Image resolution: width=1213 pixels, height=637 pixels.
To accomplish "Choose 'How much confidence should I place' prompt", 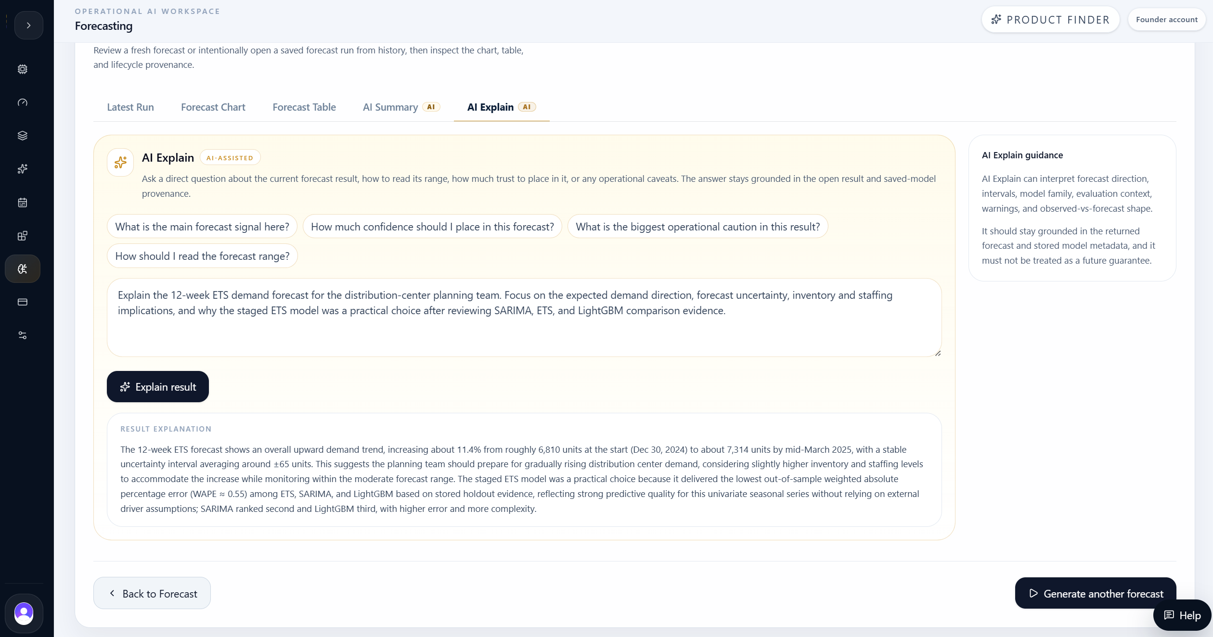I will [432, 227].
